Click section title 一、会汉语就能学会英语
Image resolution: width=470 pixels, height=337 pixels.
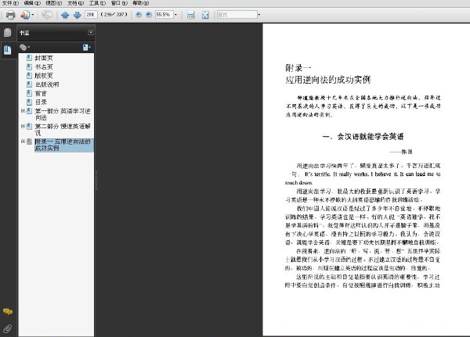click(363, 137)
